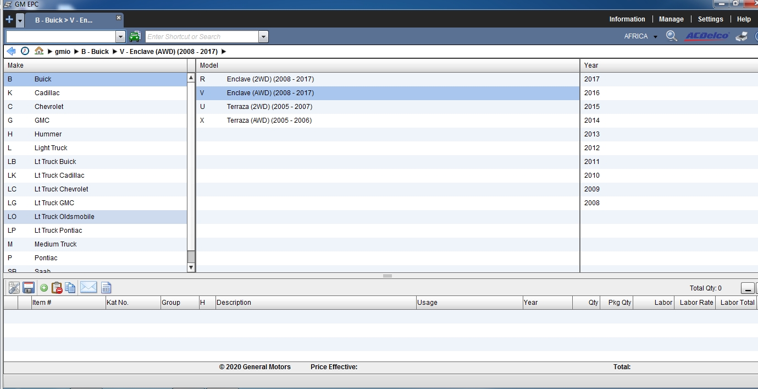Open the Help menu

(x=744, y=19)
